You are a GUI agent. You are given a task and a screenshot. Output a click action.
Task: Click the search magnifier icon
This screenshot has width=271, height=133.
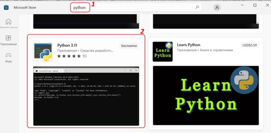point(197,8)
